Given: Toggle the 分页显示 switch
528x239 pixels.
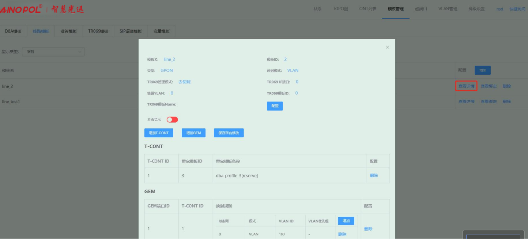Looking at the screenshot, I should pyautogui.click(x=172, y=120).
